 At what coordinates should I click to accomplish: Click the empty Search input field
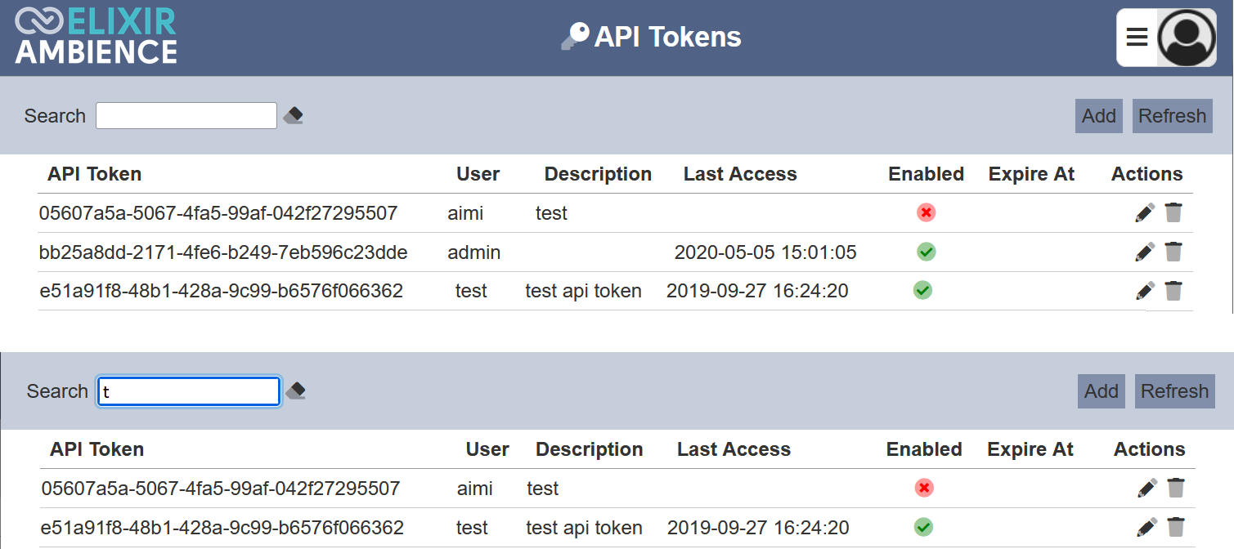pos(186,116)
